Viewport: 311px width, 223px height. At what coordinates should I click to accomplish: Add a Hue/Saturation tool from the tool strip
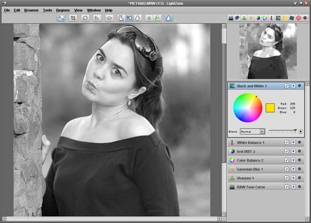pyautogui.click(x=258, y=18)
